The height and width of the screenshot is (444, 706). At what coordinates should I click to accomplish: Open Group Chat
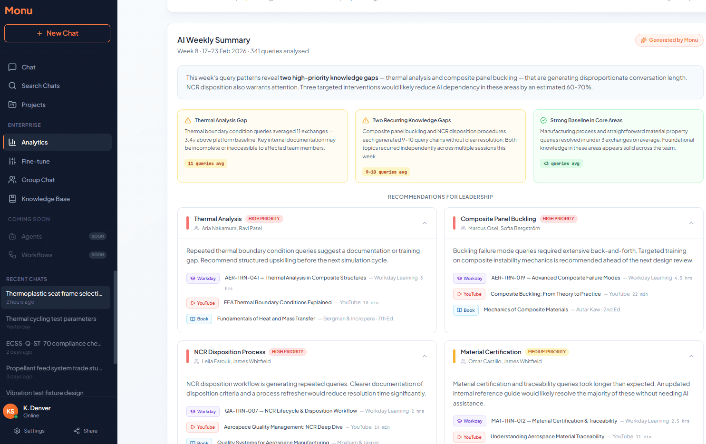pyautogui.click(x=57, y=180)
